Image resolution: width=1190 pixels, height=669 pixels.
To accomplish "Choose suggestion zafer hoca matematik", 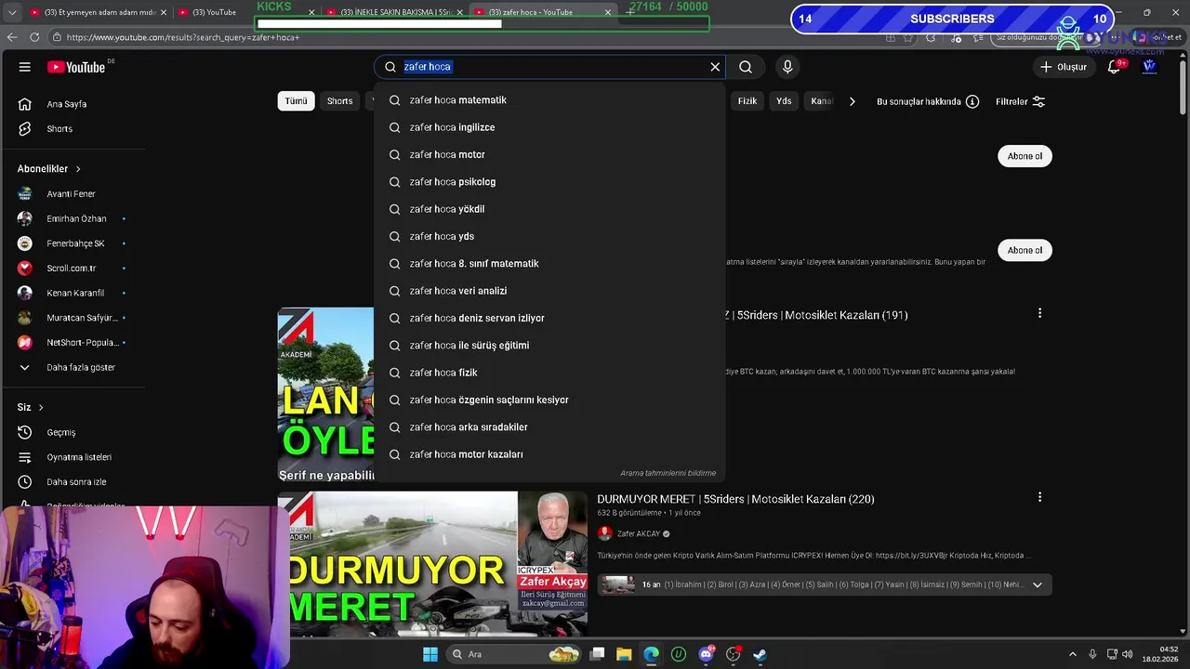I will tap(549, 100).
